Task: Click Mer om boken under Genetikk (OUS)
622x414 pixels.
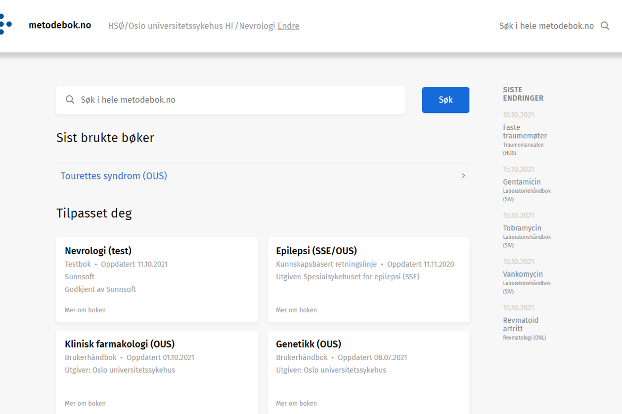Action: point(296,403)
